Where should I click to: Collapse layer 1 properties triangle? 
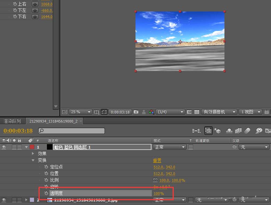pyautogui.click(x=26, y=147)
